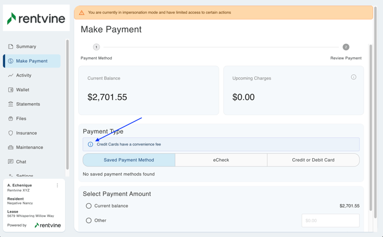Image resolution: width=383 pixels, height=237 pixels.
Task: Select the Saved Payment Method tab
Action: click(129, 160)
